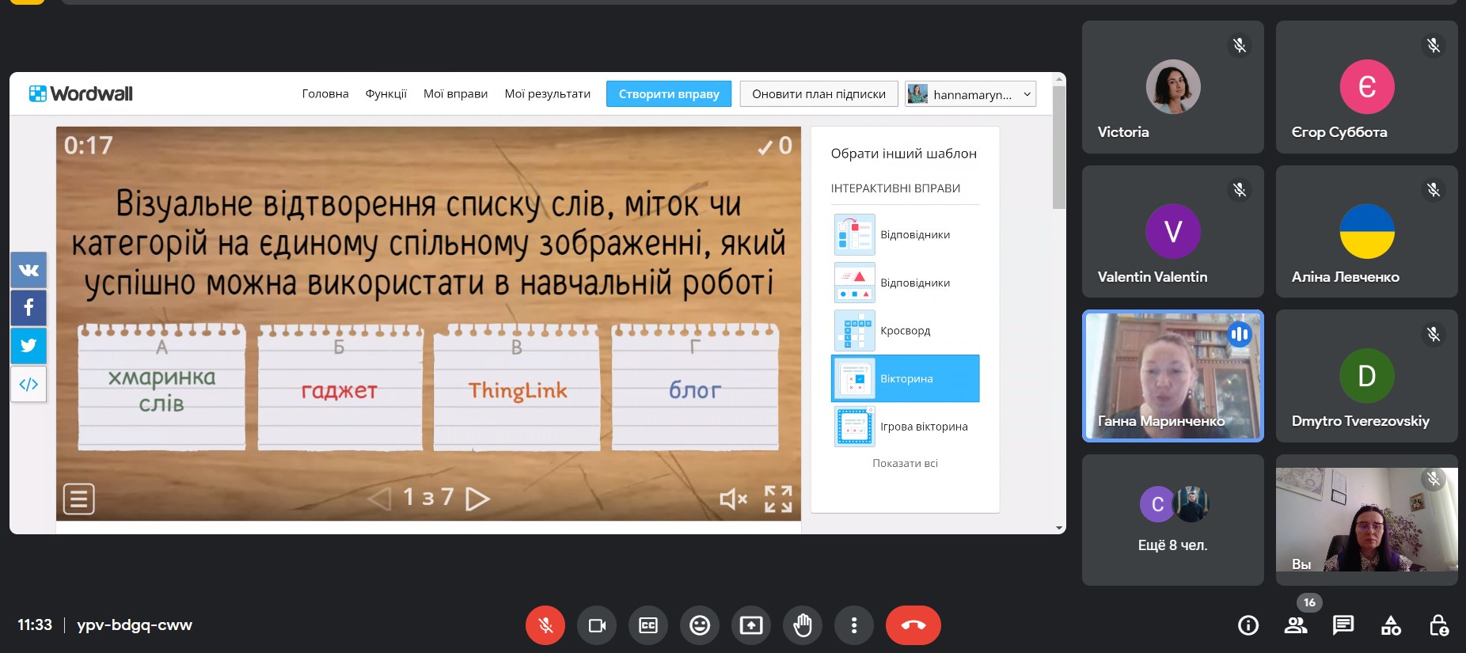Toggle the camera in the call toolbar

(x=597, y=625)
